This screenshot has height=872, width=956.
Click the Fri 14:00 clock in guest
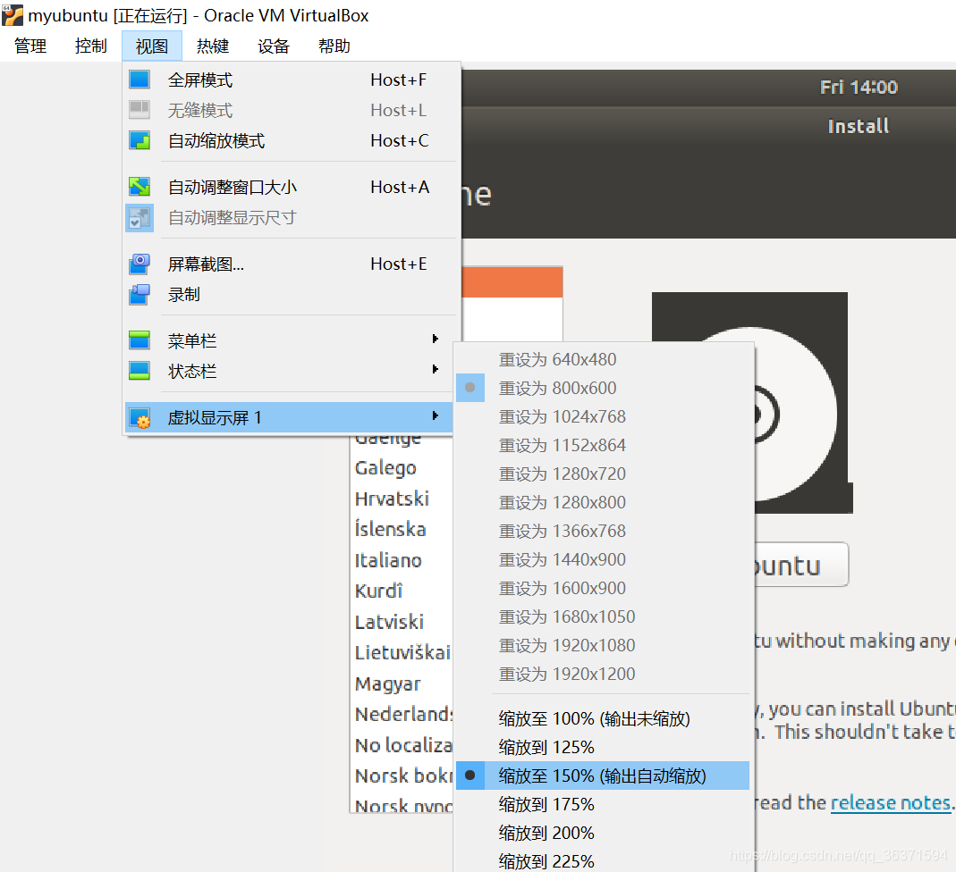click(x=859, y=87)
